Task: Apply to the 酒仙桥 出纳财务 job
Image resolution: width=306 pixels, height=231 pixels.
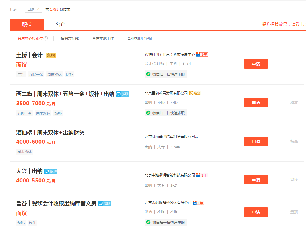Action: [x=256, y=141]
